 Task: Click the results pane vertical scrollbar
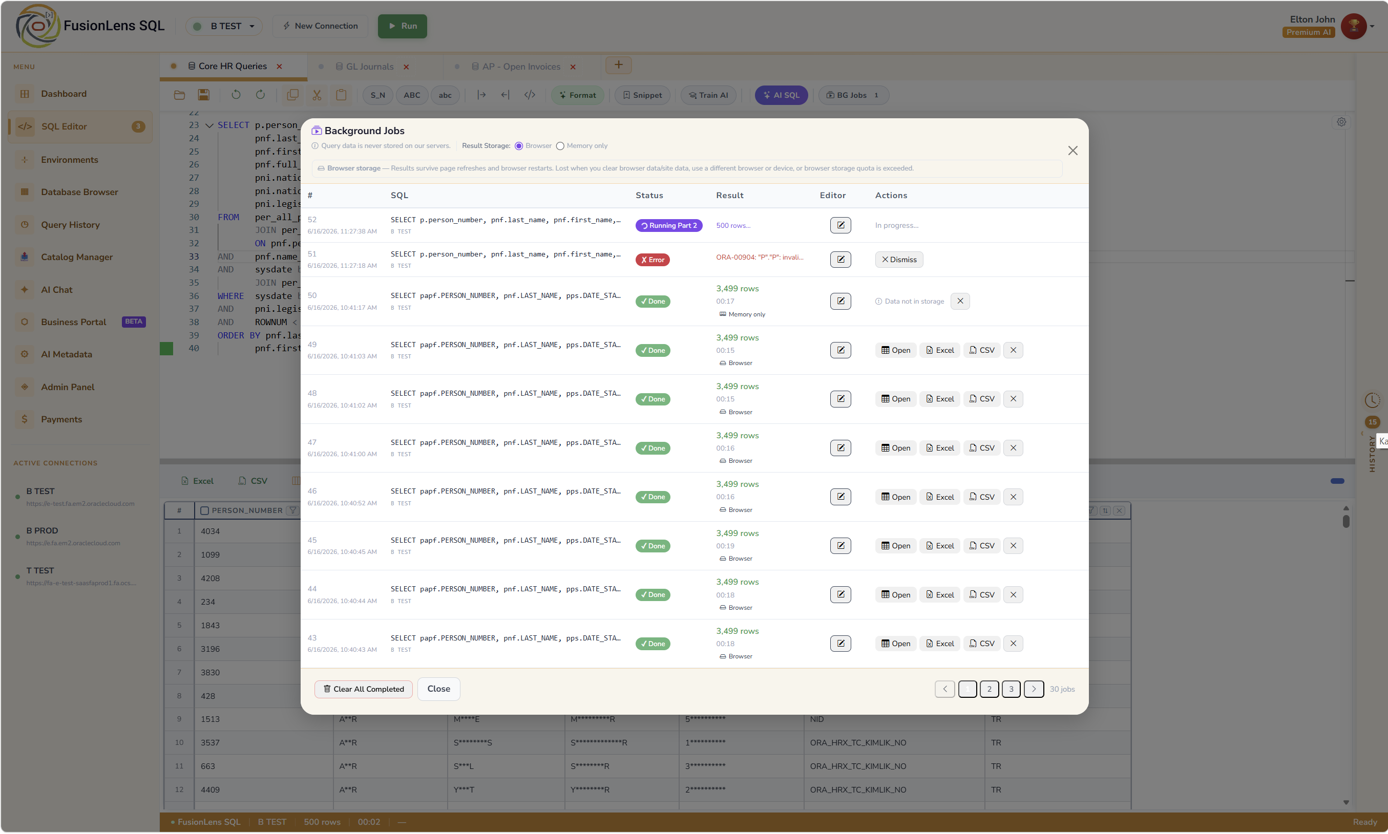1345,522
